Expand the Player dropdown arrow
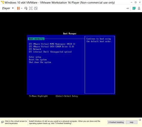This screenshot has height=127, width=142. [13, 8]
